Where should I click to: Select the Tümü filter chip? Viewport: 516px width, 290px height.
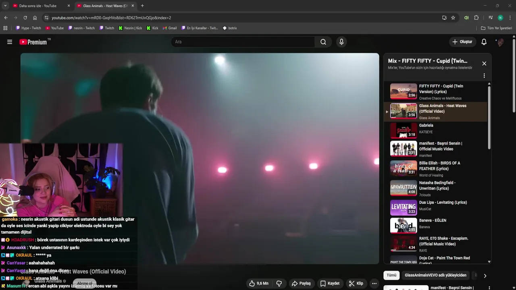[391, 275]
